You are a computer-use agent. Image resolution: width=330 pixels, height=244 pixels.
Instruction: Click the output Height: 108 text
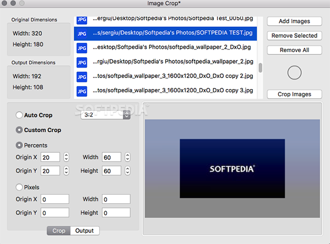pos(28,87)
